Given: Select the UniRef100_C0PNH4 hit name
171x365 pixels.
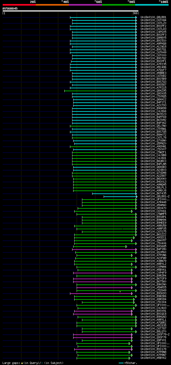Looking at the screenshot, I should (153, 267).
